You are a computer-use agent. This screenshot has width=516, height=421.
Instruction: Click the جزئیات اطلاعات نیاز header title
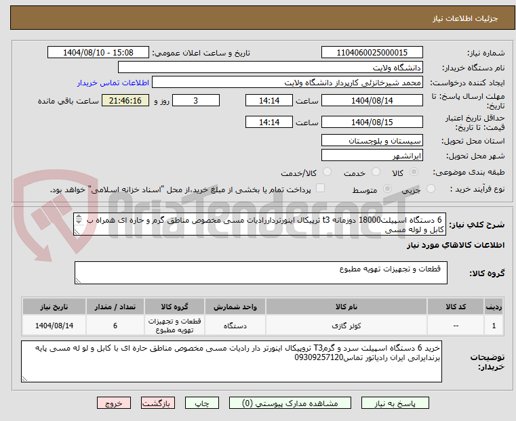tap(464, 18)
